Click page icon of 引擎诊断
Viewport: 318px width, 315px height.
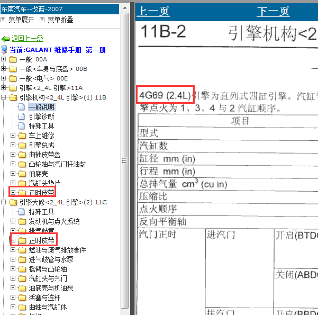[22, 116]
